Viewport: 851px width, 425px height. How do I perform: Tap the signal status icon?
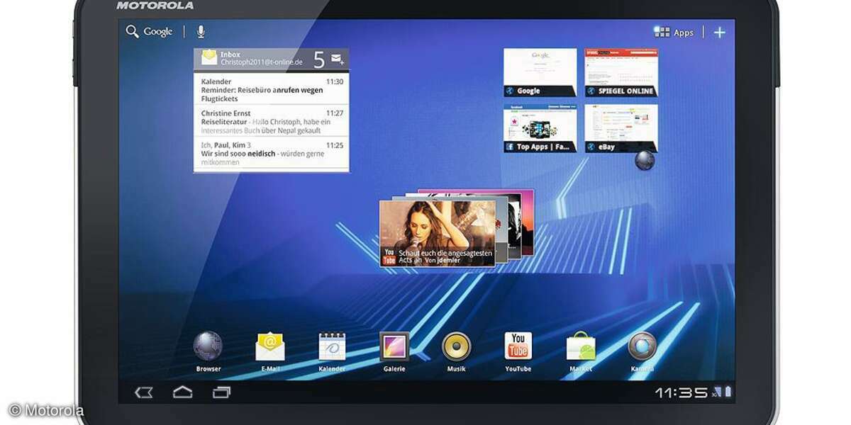[x=716, y=392]
